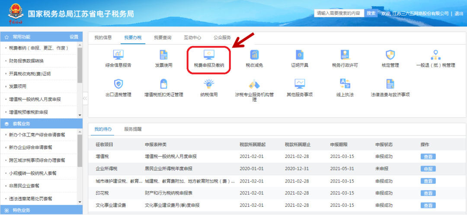Click 查看 for 印花税 row
The height and width of the screenshot is (215, 467).
point(428,193)
